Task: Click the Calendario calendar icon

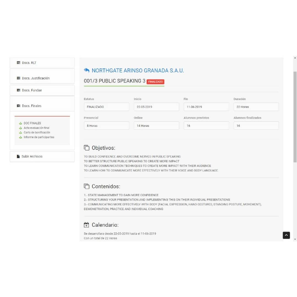Action: point(86,225)
